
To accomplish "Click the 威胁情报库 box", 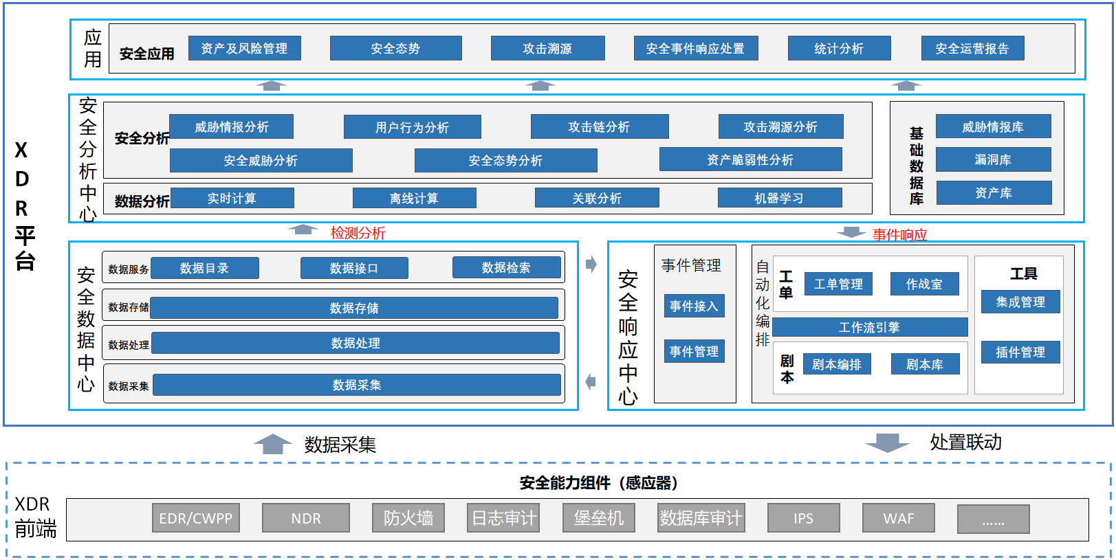I will 993,127.
